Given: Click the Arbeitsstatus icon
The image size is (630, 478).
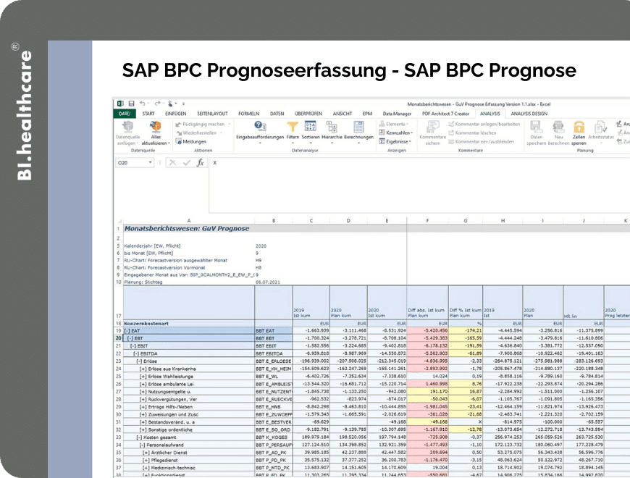Looking at the screenshot, I should click(600, 127).
